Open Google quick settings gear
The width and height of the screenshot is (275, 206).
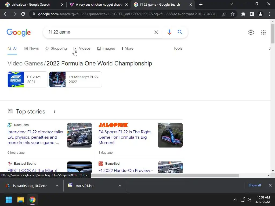click(251, 32)
